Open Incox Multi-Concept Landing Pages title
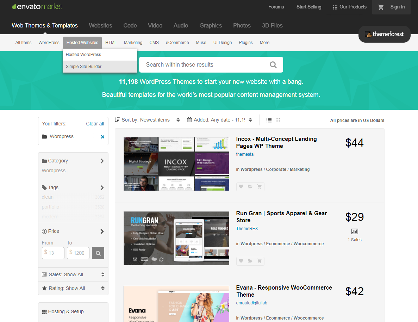The image size is (418, 322). point(276,142)
